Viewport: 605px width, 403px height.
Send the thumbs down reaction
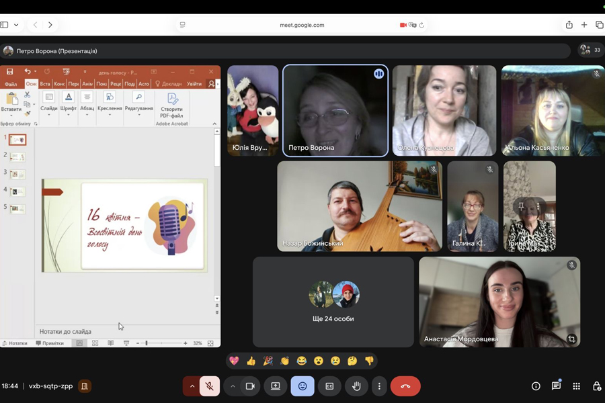369,361
